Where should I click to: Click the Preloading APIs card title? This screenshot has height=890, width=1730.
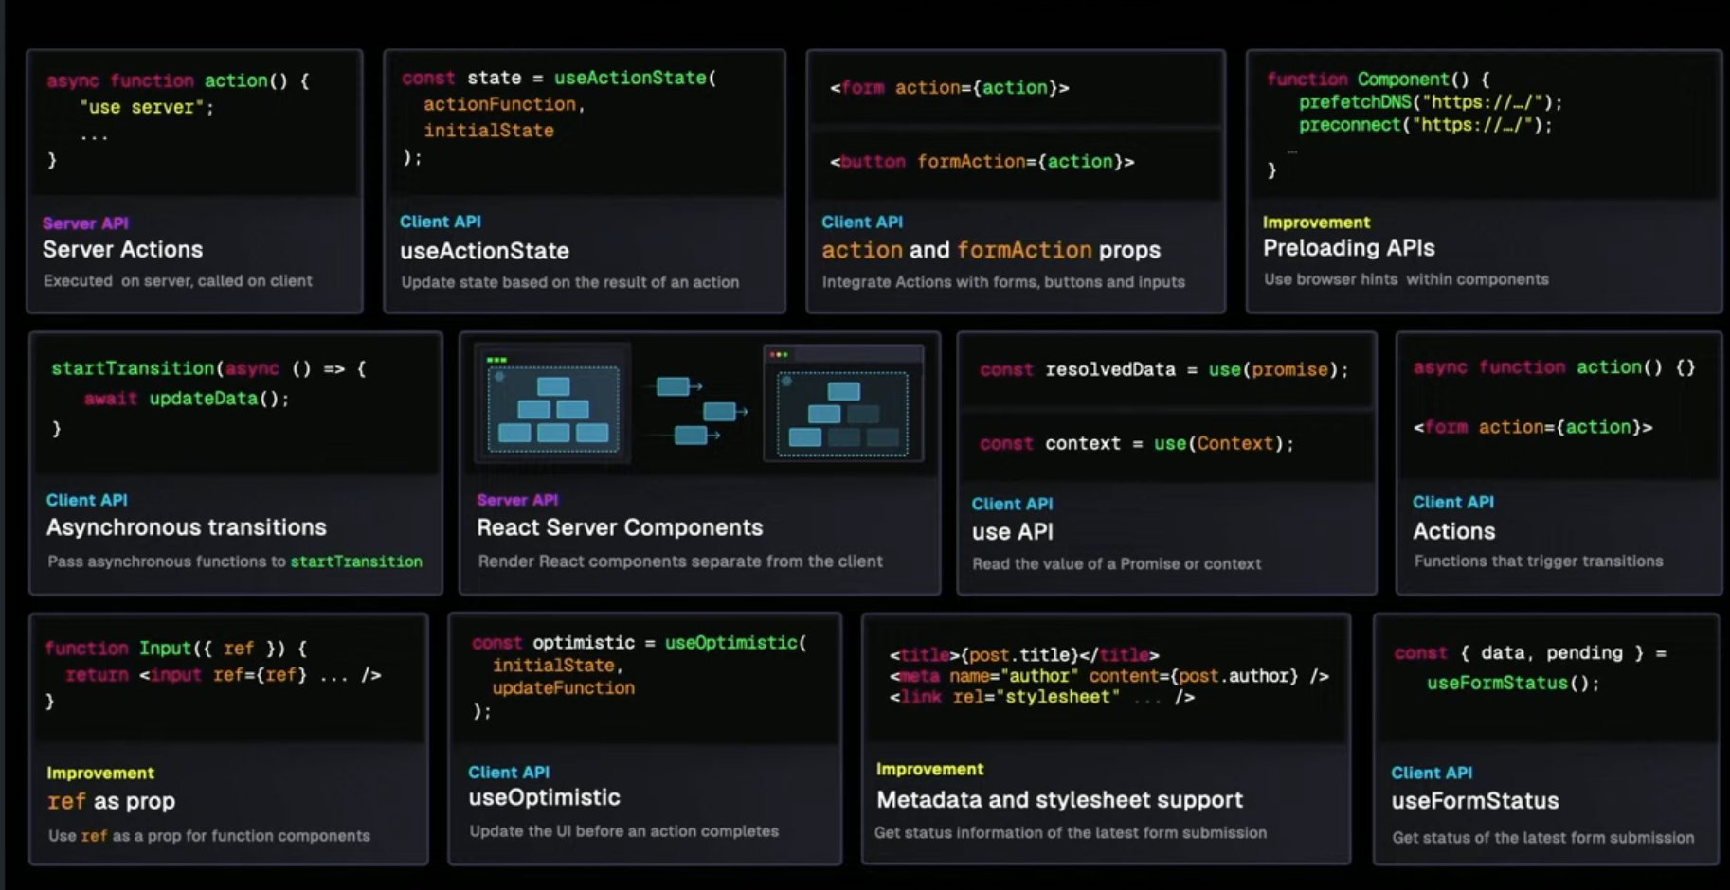pyautogui.click(x=1349, y=247)
